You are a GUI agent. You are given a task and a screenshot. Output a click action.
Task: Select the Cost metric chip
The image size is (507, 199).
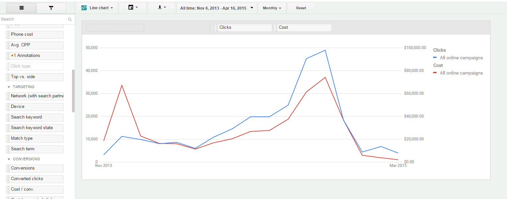(x=302, y=27)
